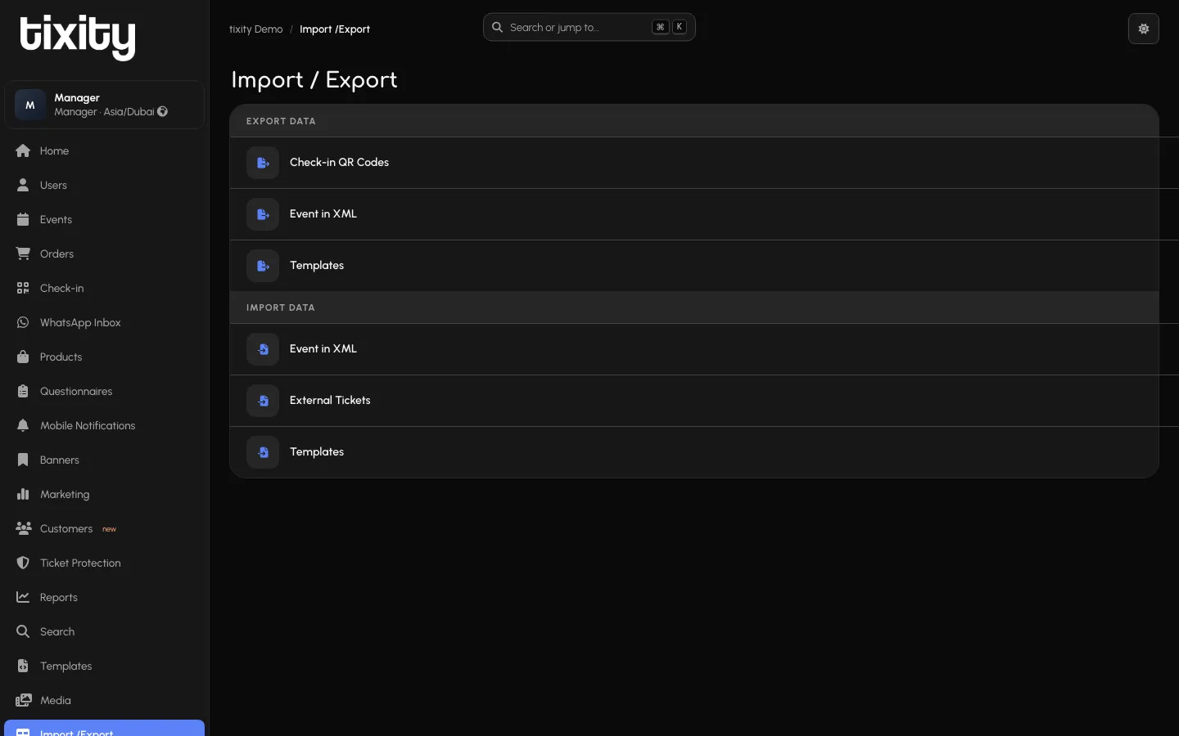
Task: Click the tixity Demo breadcrumb link
Action: click(x=255, y=29)
